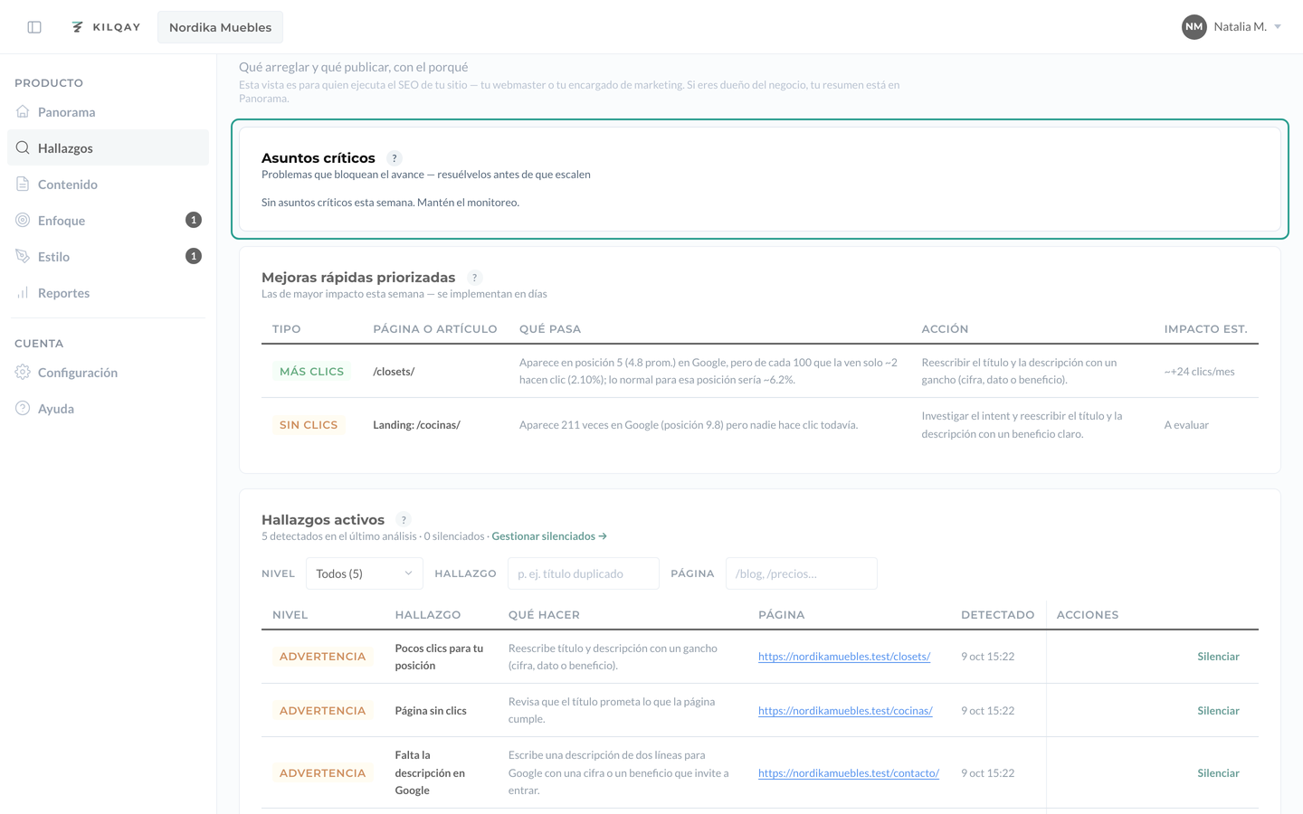The height and width of the screenshot is (814, 1303).
Task: Open the Configuración page
Action: [108, 373]
